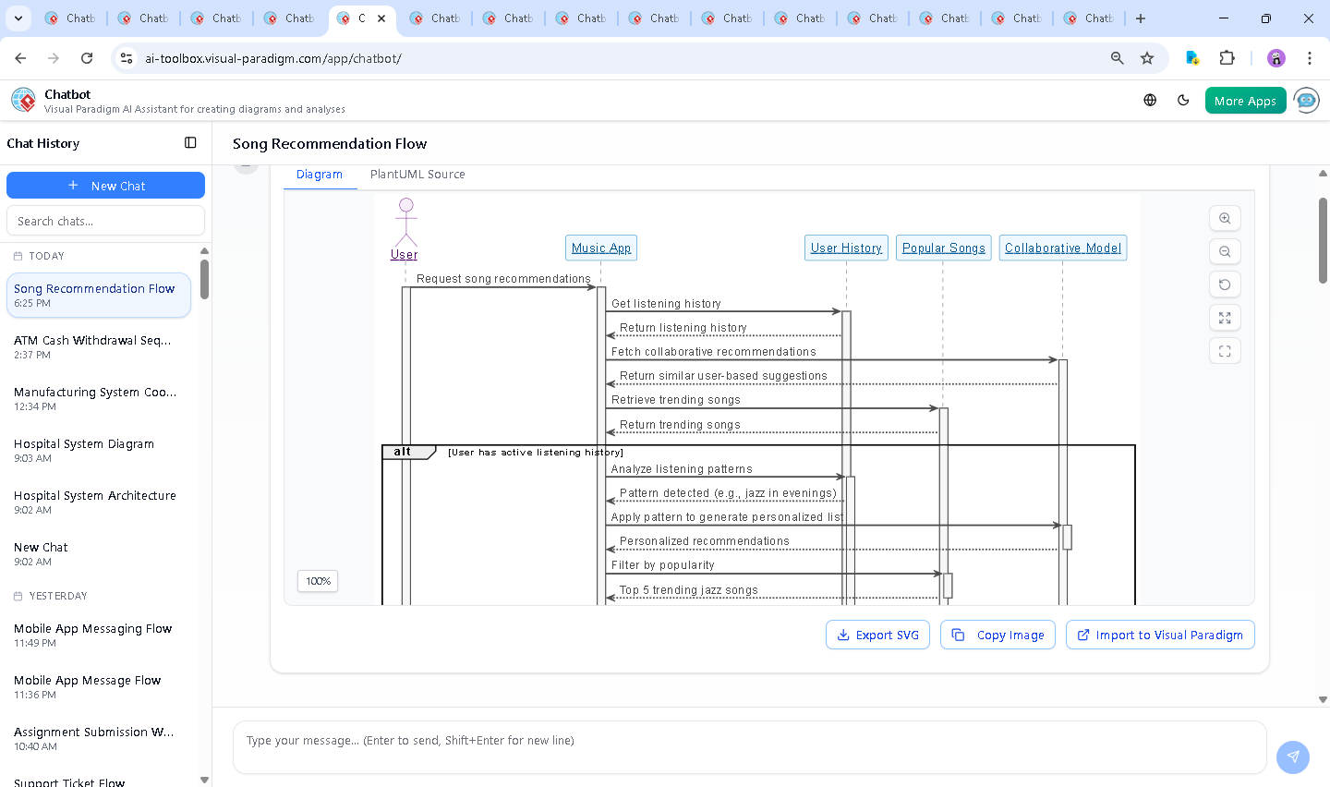This screenshot has height=787, width=1330.
Task: Toggle dark mode with the moon icon
Action: pyautogui.click(x=1183, y=100)
